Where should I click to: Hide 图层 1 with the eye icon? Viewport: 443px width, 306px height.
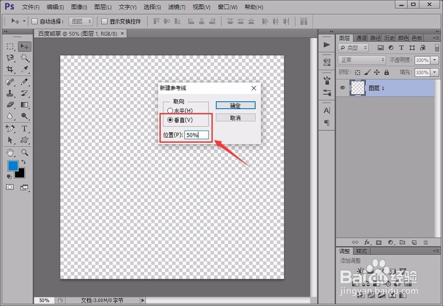[342, 88]
